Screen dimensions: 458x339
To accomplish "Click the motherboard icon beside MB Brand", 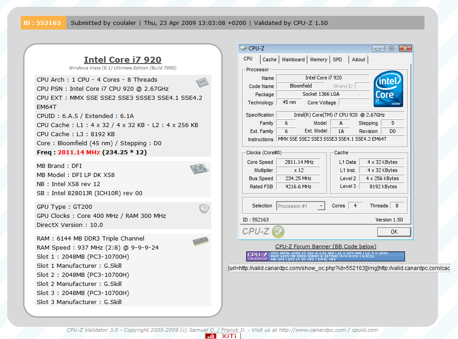I will (x=199, y=169).
